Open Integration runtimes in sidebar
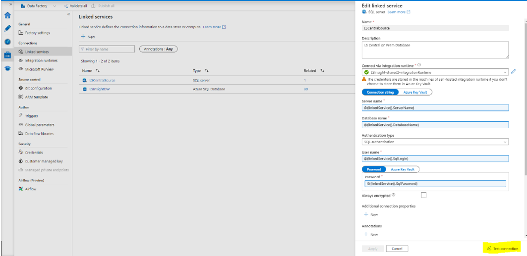527x256 pixels. [x=41, y=60]
